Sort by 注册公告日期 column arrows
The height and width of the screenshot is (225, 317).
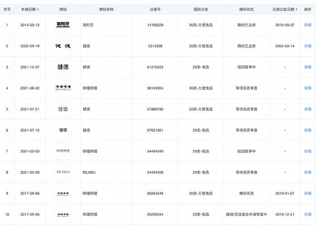[296, 10]
